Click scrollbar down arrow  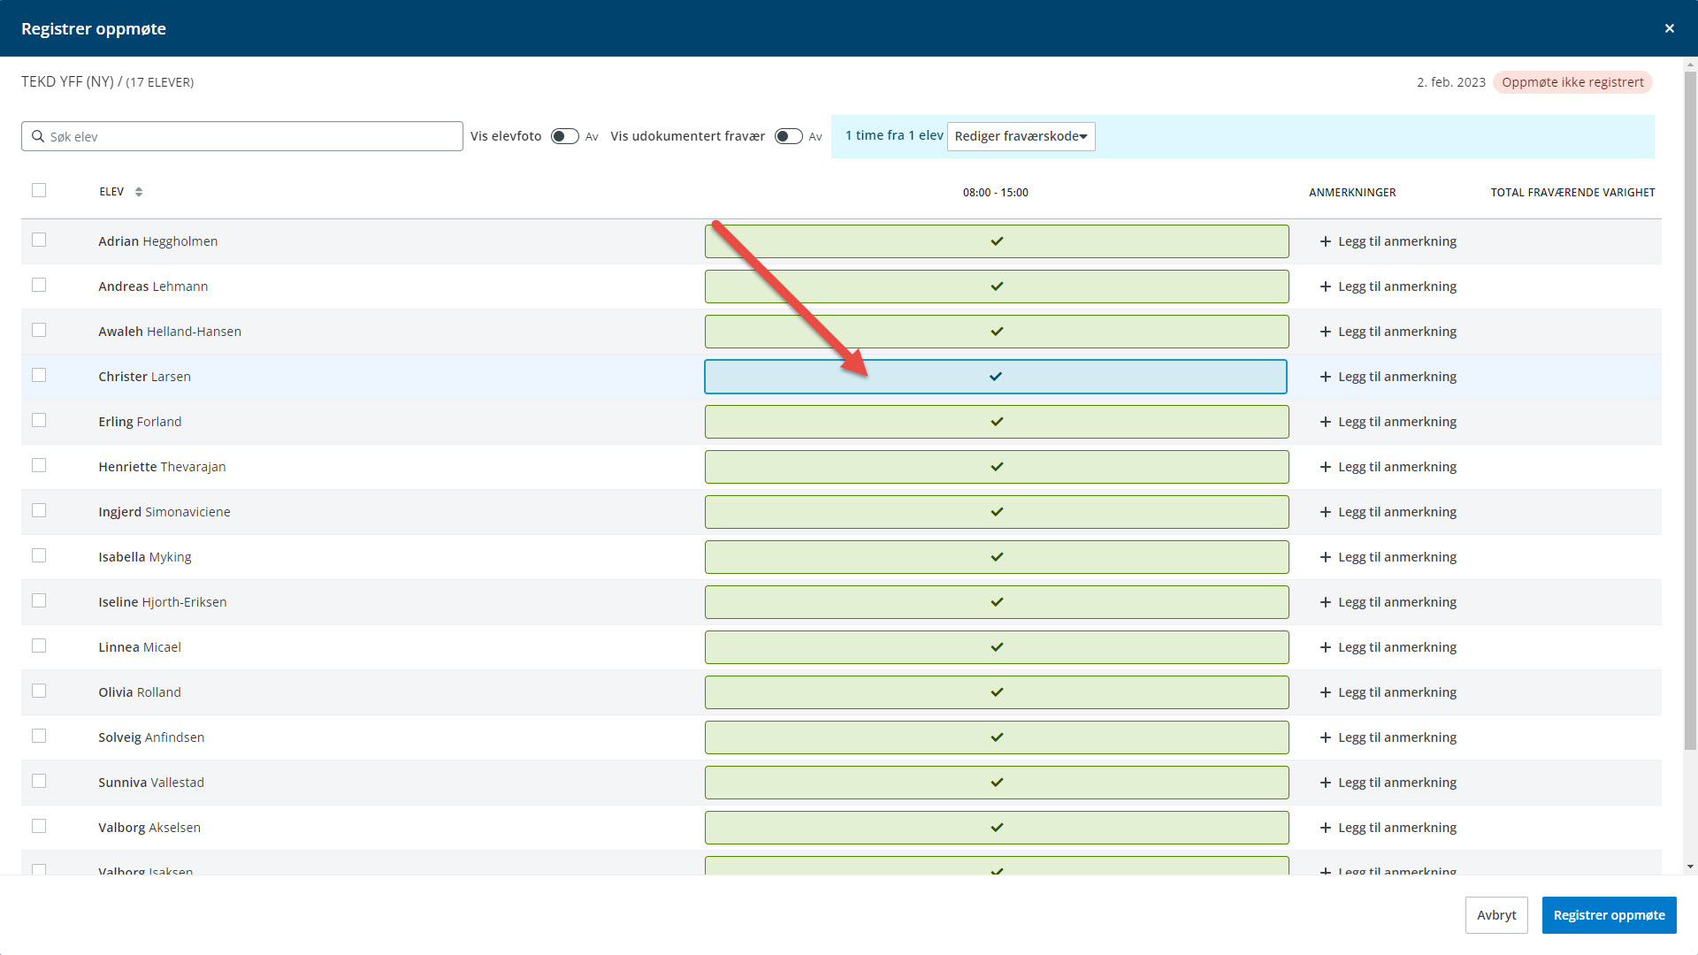pos(1690,867)
